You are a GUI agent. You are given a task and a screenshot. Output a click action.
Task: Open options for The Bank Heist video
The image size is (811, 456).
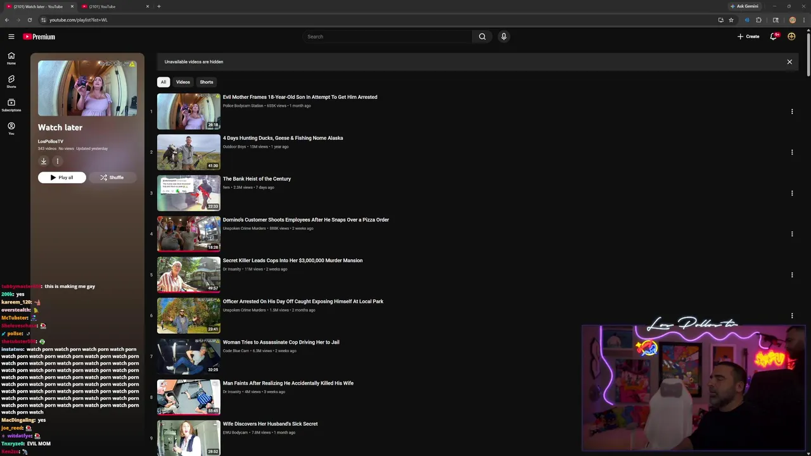click(x=792, y=193)
